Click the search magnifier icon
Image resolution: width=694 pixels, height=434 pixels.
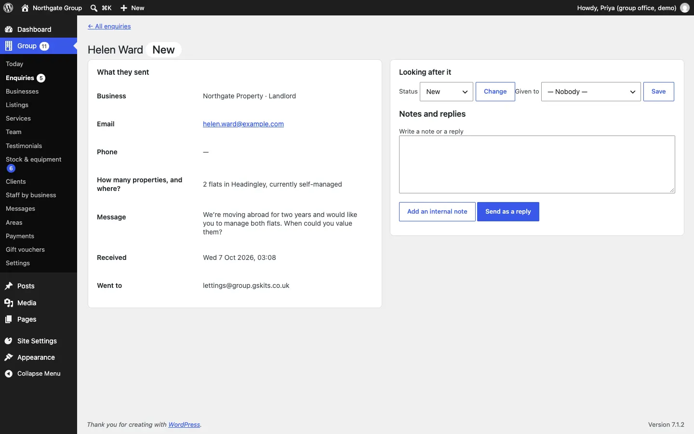coord(94,8)
